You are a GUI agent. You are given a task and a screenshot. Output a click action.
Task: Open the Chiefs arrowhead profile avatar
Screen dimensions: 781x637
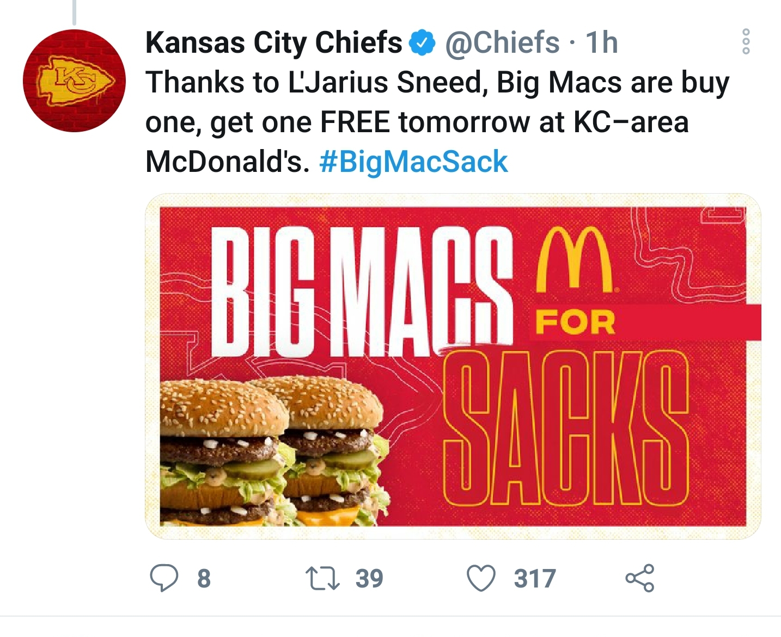75,81
